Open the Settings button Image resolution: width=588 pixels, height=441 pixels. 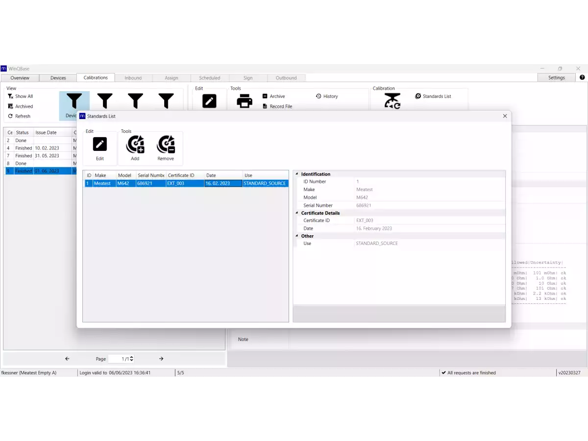(x=556, y=77)
